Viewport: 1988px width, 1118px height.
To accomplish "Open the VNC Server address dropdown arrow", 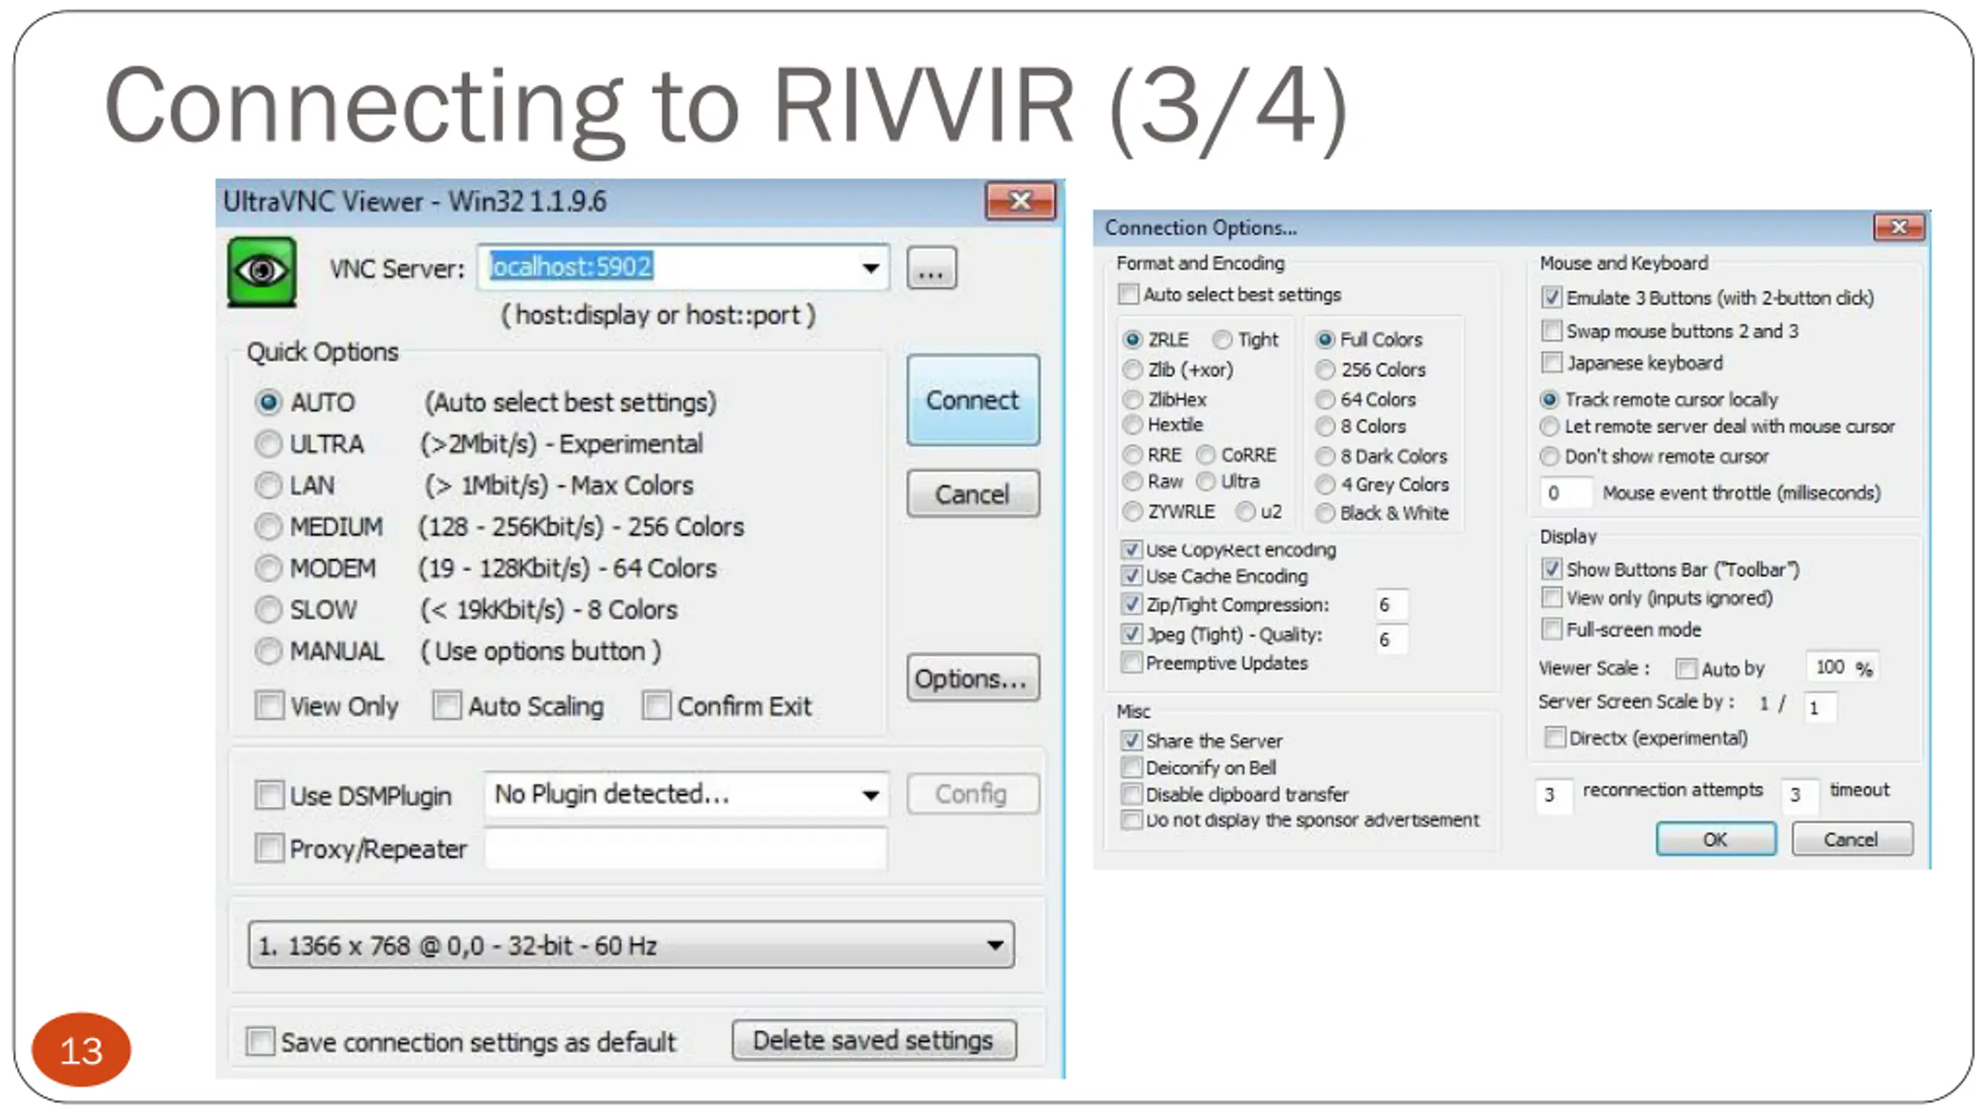I will pos(871,268).
